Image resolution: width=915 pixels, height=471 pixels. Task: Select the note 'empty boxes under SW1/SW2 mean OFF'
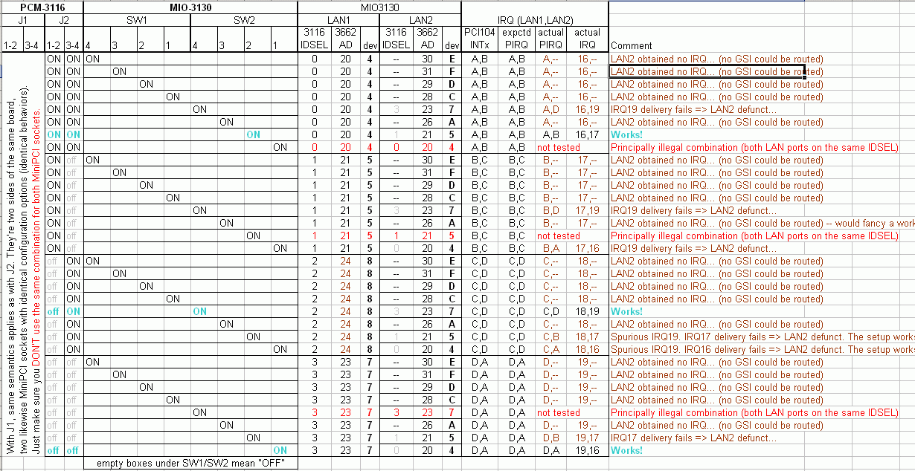(190, 464)
